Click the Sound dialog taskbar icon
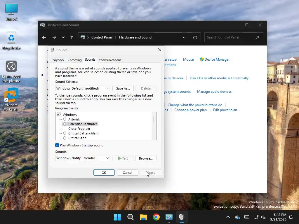This screenshot has height=224, width=299. pyautogui.click(x=182, y=217)
